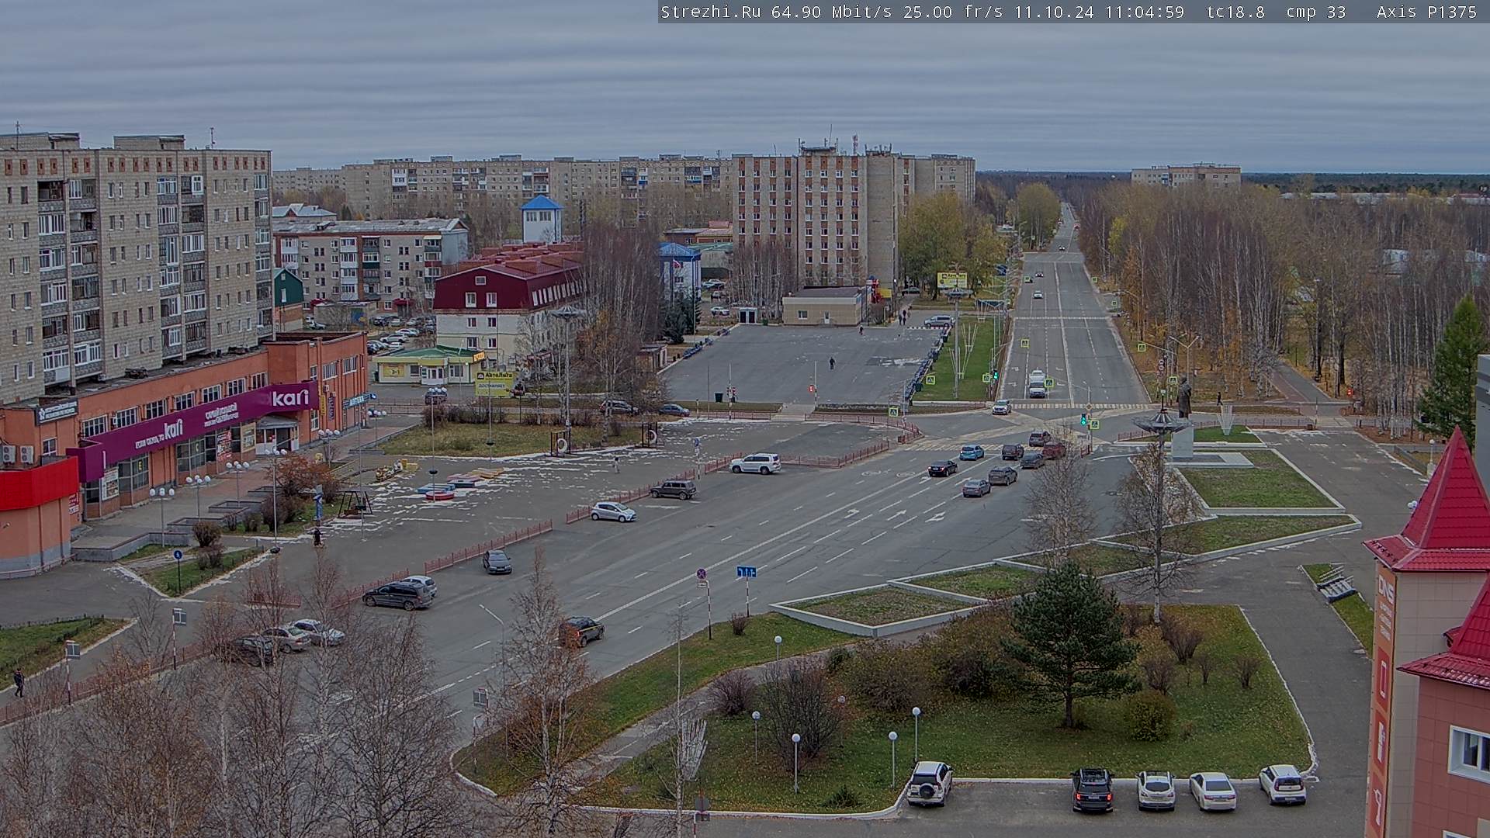Select the "tc18.8" temperature readout
Screen dimensions: 1490x838
pyautogui.click(x=1235, y=12)
